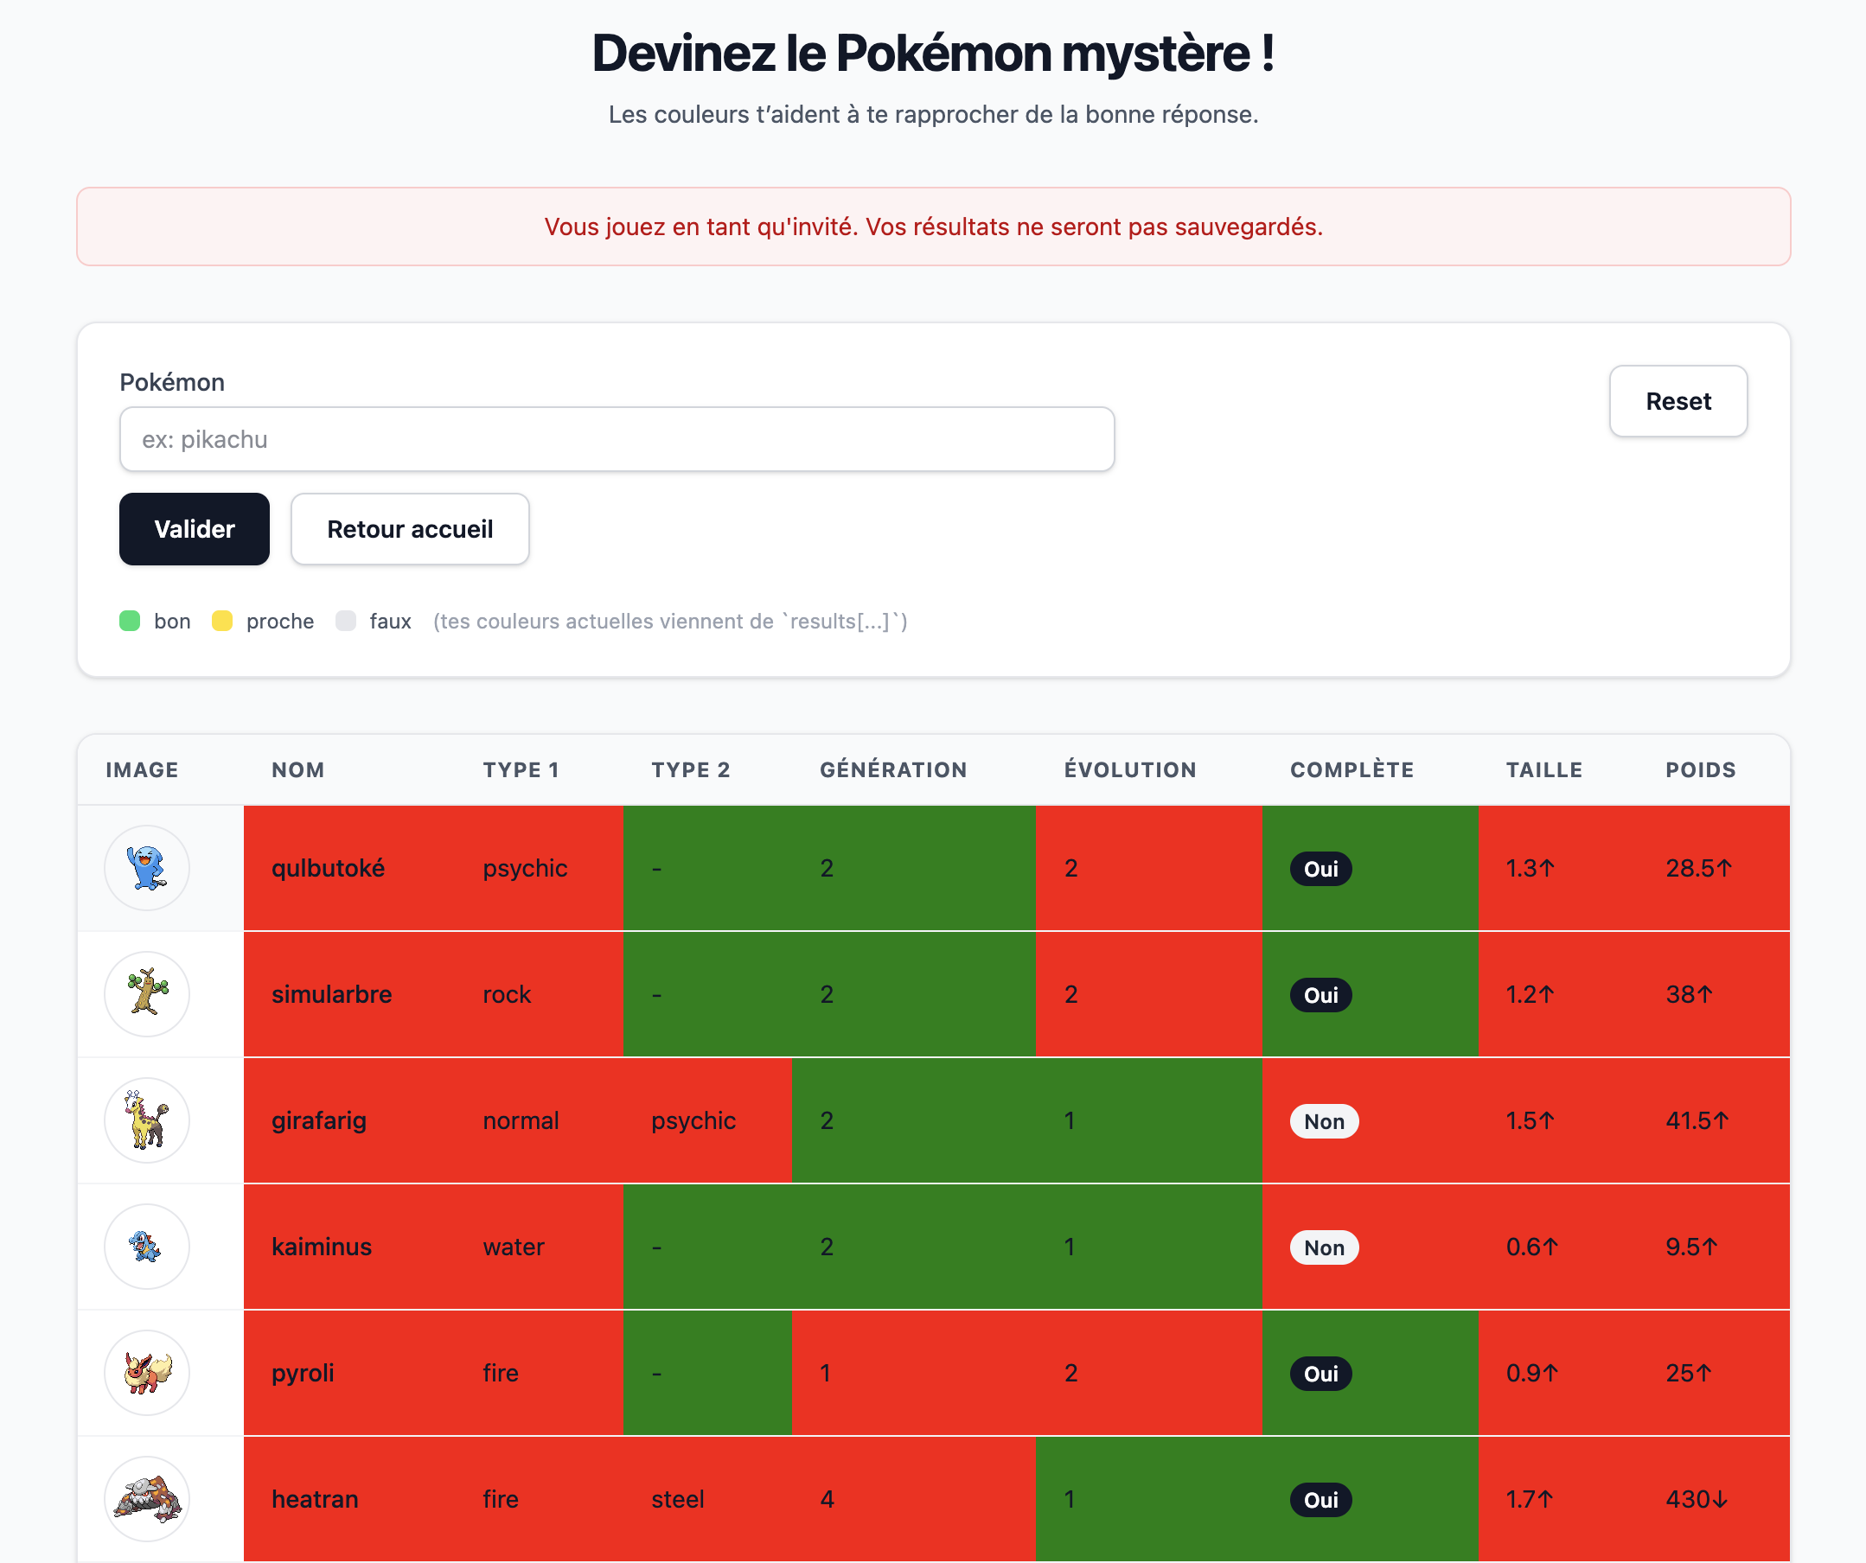Click the green 'bon' legend swatch
The image size is (1866, 1563).
(130, 620)
